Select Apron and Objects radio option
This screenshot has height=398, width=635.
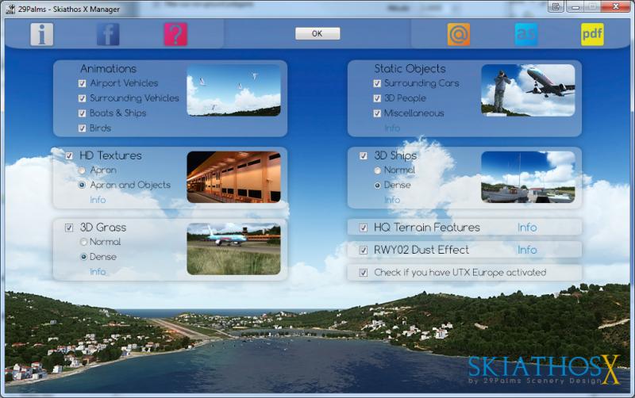click(x=83, y=186)
